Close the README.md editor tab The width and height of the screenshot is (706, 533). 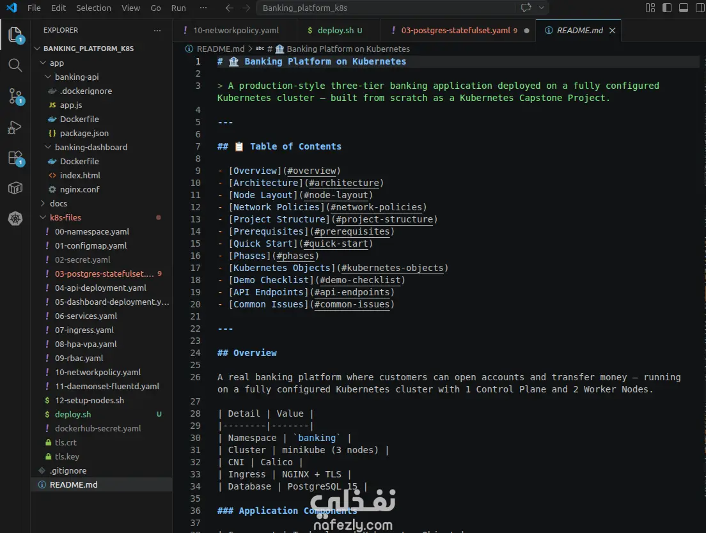(612, 30)
